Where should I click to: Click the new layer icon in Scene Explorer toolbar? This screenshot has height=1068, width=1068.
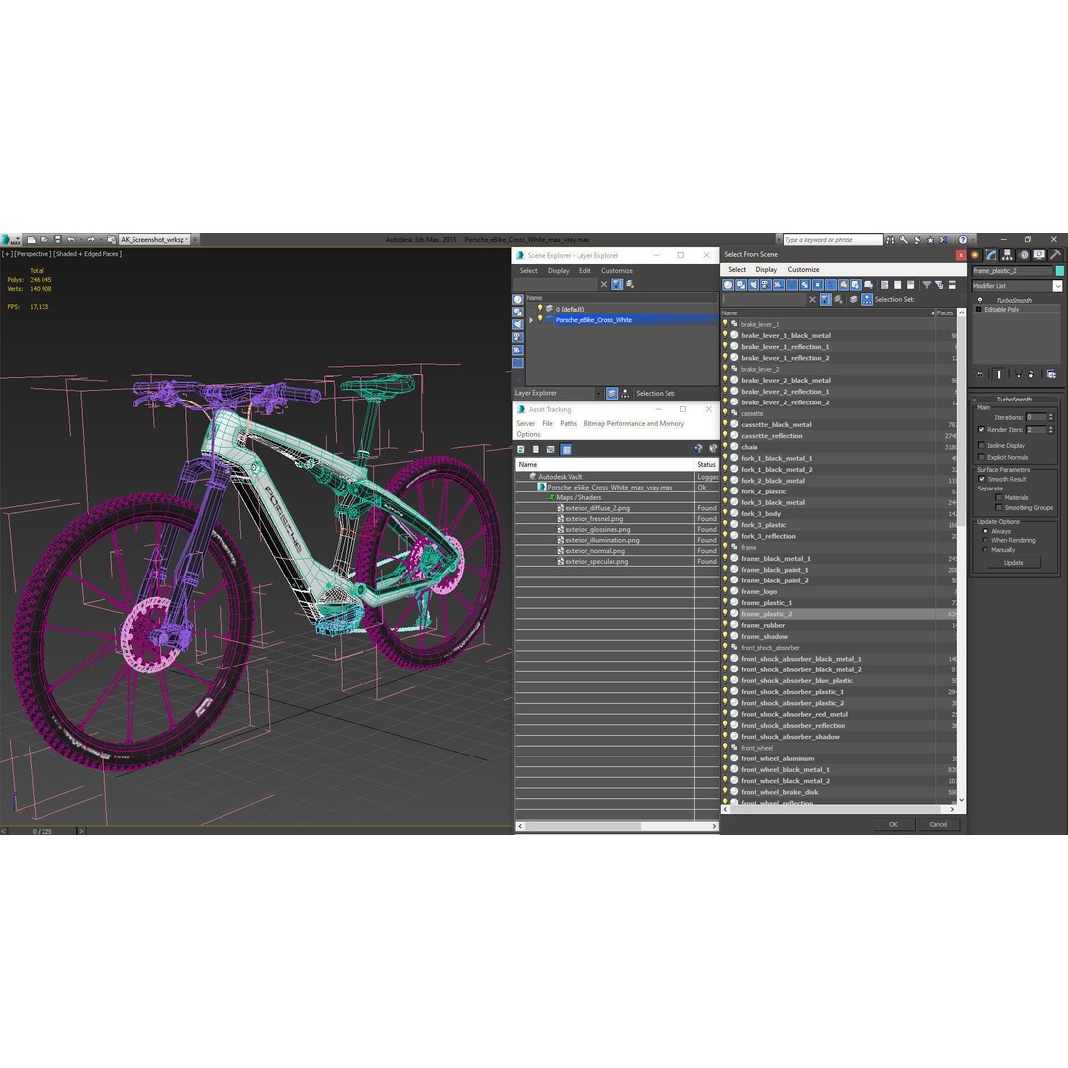tap(630, 285)
